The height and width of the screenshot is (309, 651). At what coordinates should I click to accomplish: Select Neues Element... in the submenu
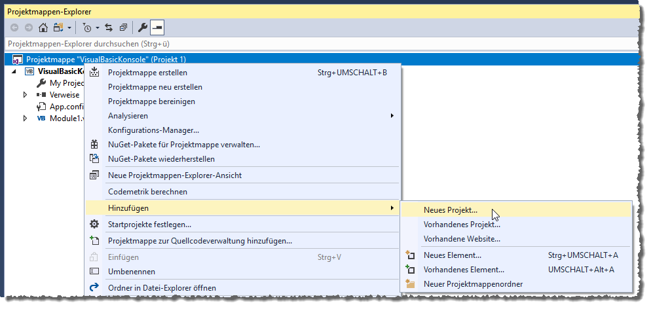point(516,255)
